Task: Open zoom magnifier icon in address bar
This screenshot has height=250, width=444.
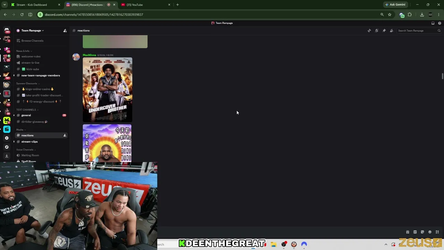Action: pos(382,15)
